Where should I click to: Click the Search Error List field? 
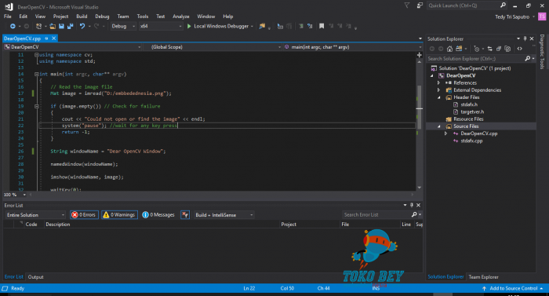pyautogui.click(x=377, y=215)
